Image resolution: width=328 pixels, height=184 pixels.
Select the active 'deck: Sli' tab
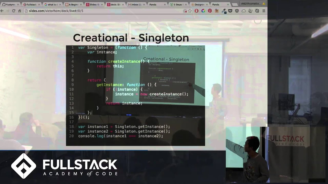tap(115, 4)
